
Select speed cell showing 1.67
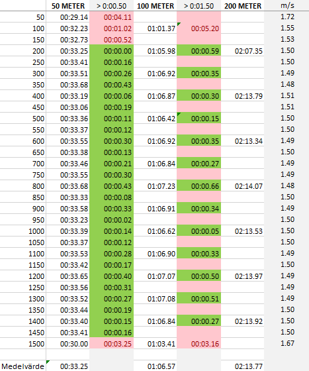pos(287,344)
